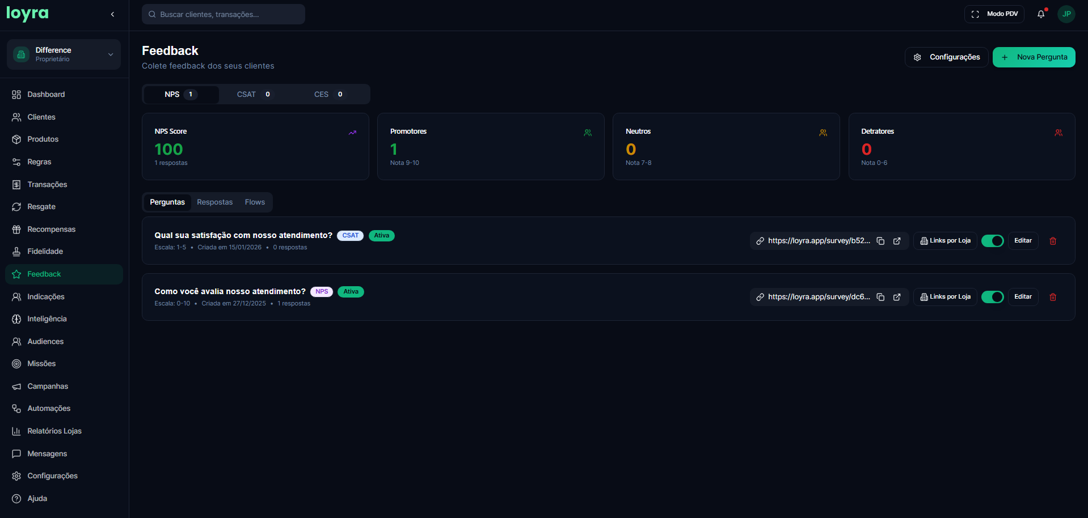The image size is (1088, 518).
Task: Switch to the CSAT tab
Action: click(255, 95)
